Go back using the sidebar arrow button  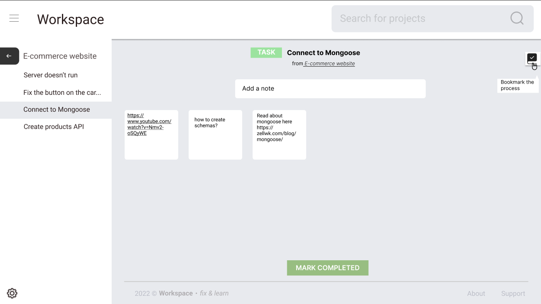pos(8,56)
